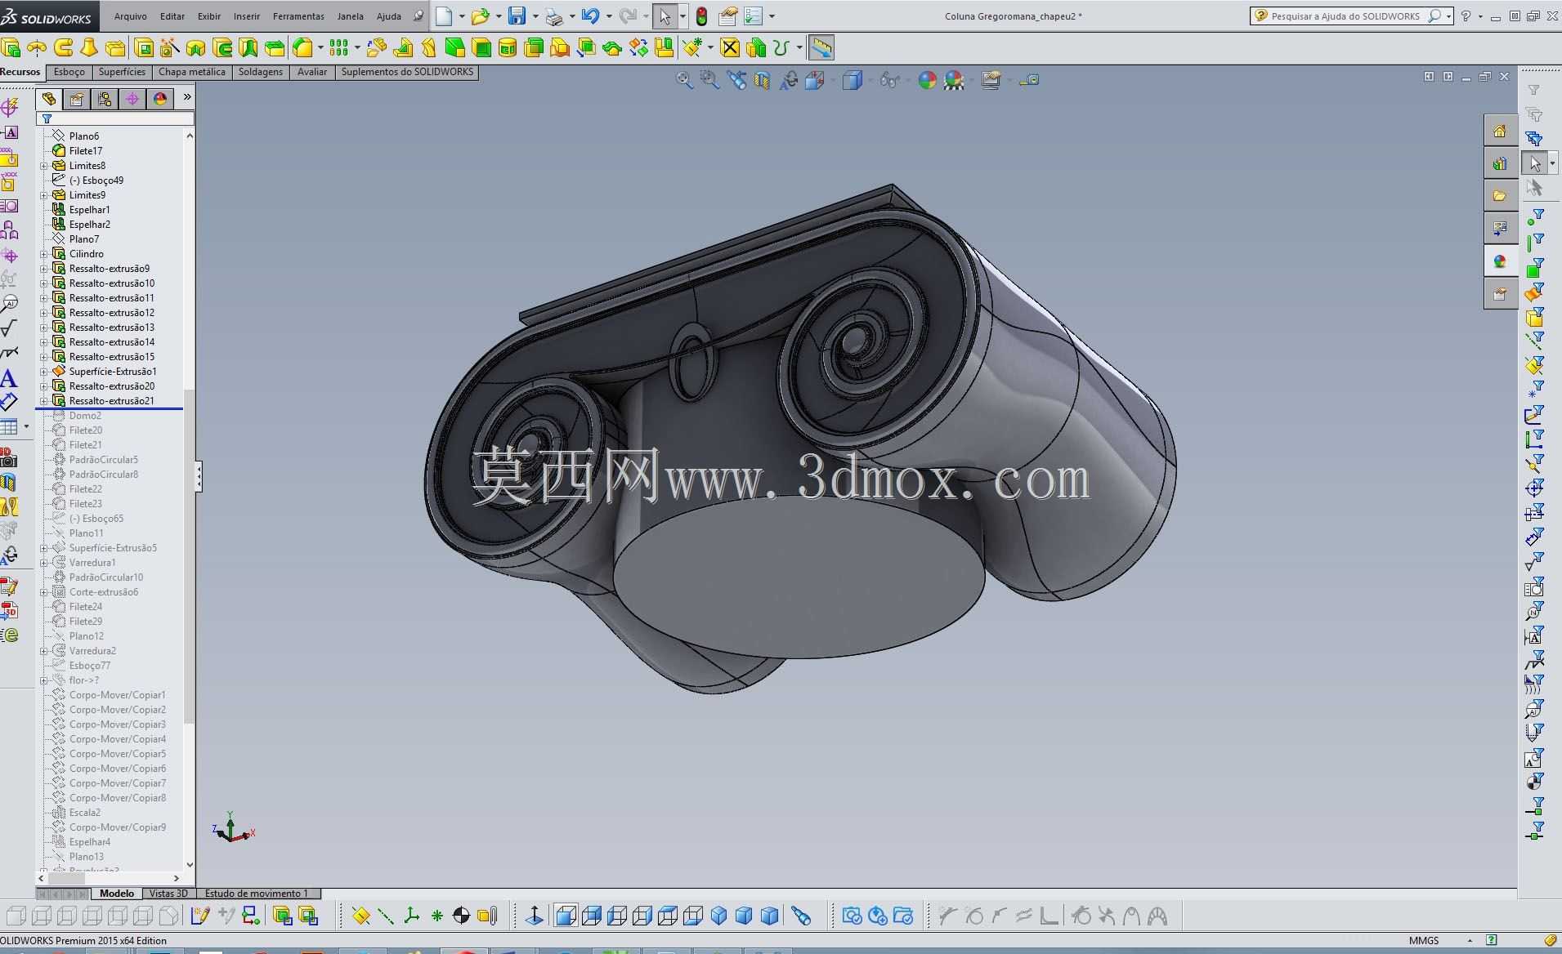Click the house icon in the task pane
Viewport: 1562px width, 954px height.
[x=1500, y=131]
